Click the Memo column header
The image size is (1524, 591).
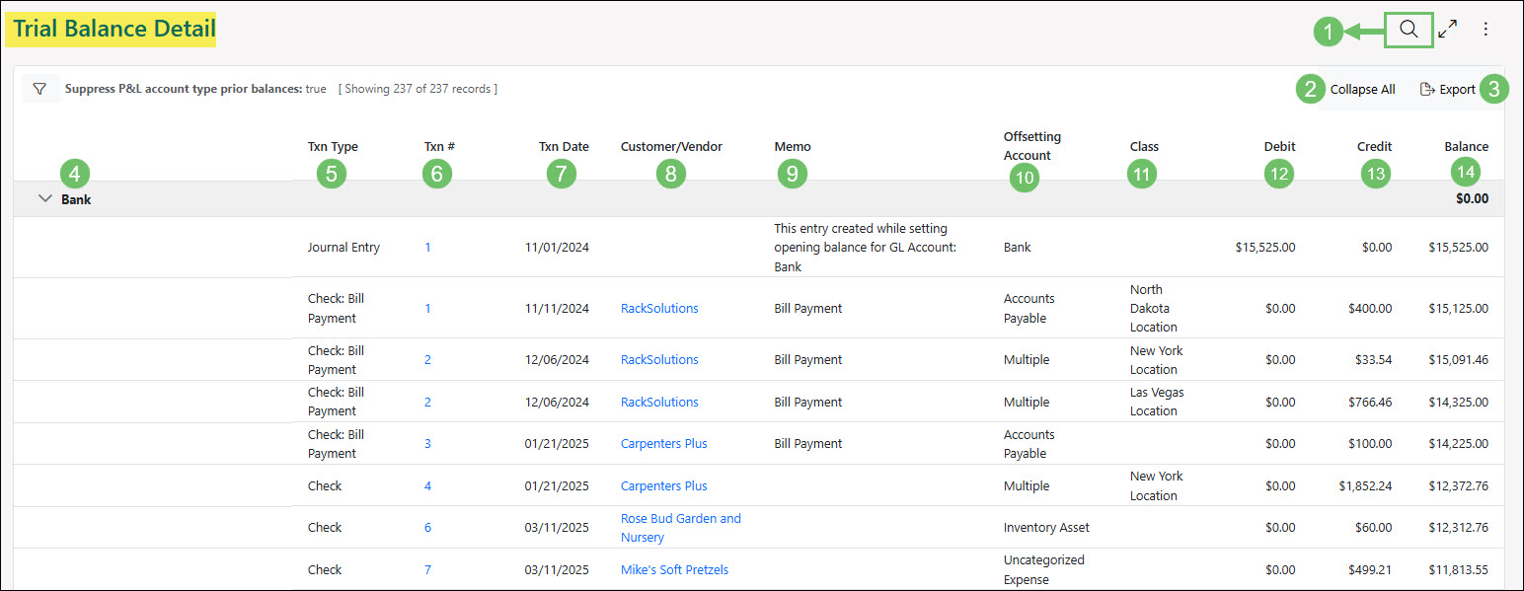point(793,146)
